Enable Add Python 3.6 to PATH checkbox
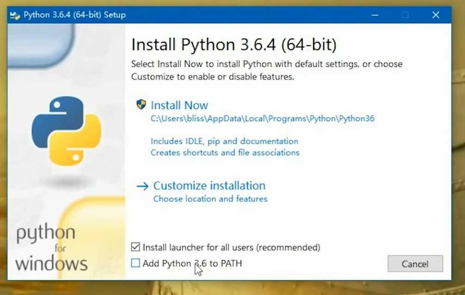Image resolution: width=465 pixels, height=295 pixels. (136, 263)
